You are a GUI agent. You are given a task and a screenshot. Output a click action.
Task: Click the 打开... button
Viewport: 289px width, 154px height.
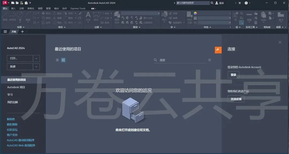20,59
